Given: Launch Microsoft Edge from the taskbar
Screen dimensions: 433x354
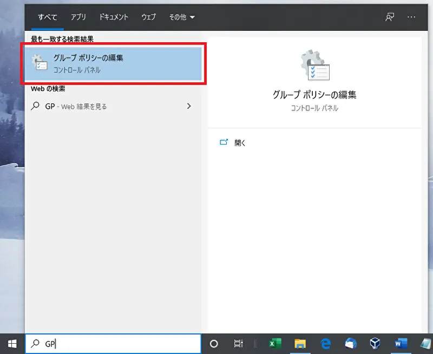Looking at the screenshot, I should [326, 344].
